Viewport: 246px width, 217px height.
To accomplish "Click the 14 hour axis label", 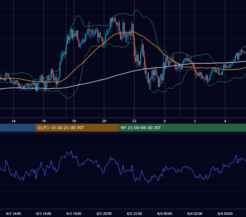I will point(13,121).
